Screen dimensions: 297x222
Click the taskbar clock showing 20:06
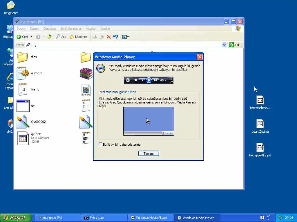tap(289, 218)
